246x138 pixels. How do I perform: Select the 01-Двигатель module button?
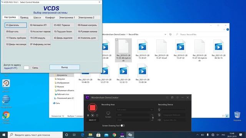tap(16, 25)
